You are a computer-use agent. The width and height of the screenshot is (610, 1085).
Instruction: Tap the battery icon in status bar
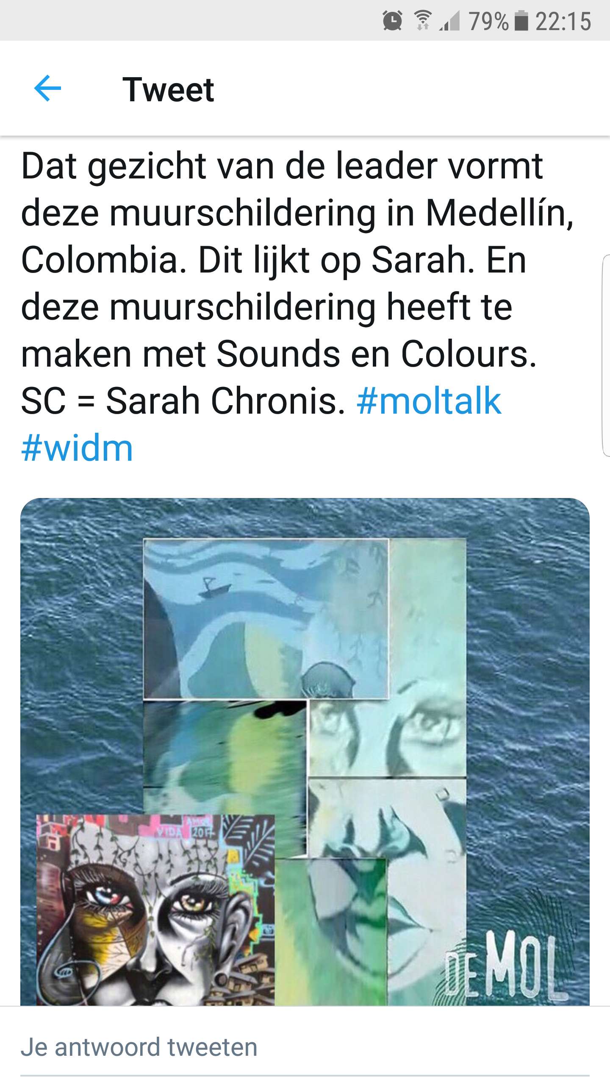pos(521,21)
